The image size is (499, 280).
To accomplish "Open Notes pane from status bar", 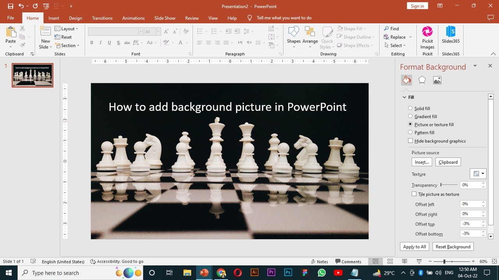I will coord(320,261).
